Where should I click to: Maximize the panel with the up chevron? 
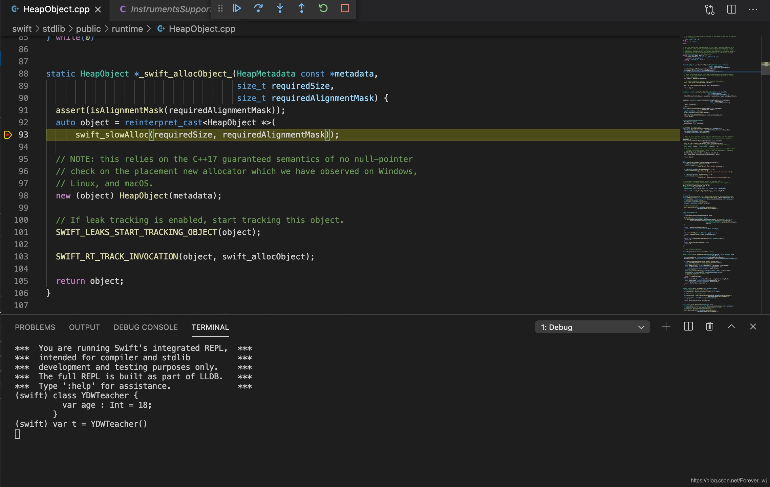(731, 326)
